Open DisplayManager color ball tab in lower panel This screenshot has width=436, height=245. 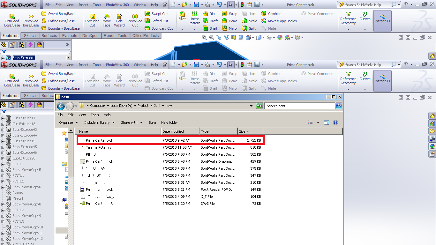coord(39,105)
